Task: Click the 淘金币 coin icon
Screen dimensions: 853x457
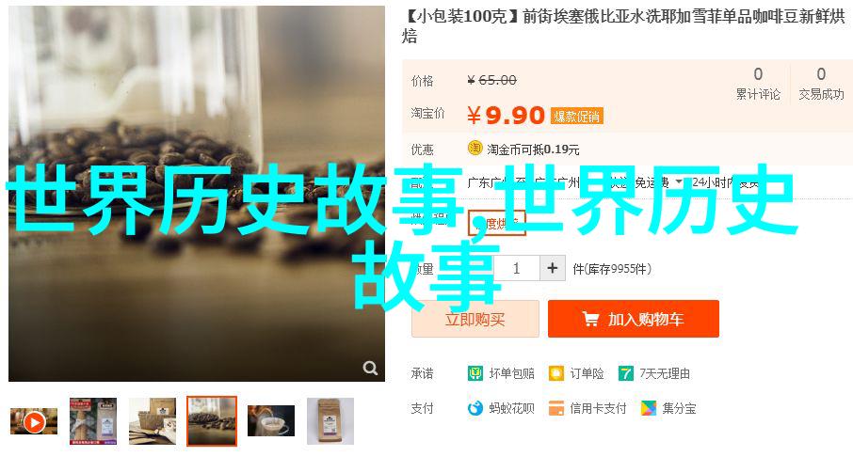Action: tap(475, 148)
